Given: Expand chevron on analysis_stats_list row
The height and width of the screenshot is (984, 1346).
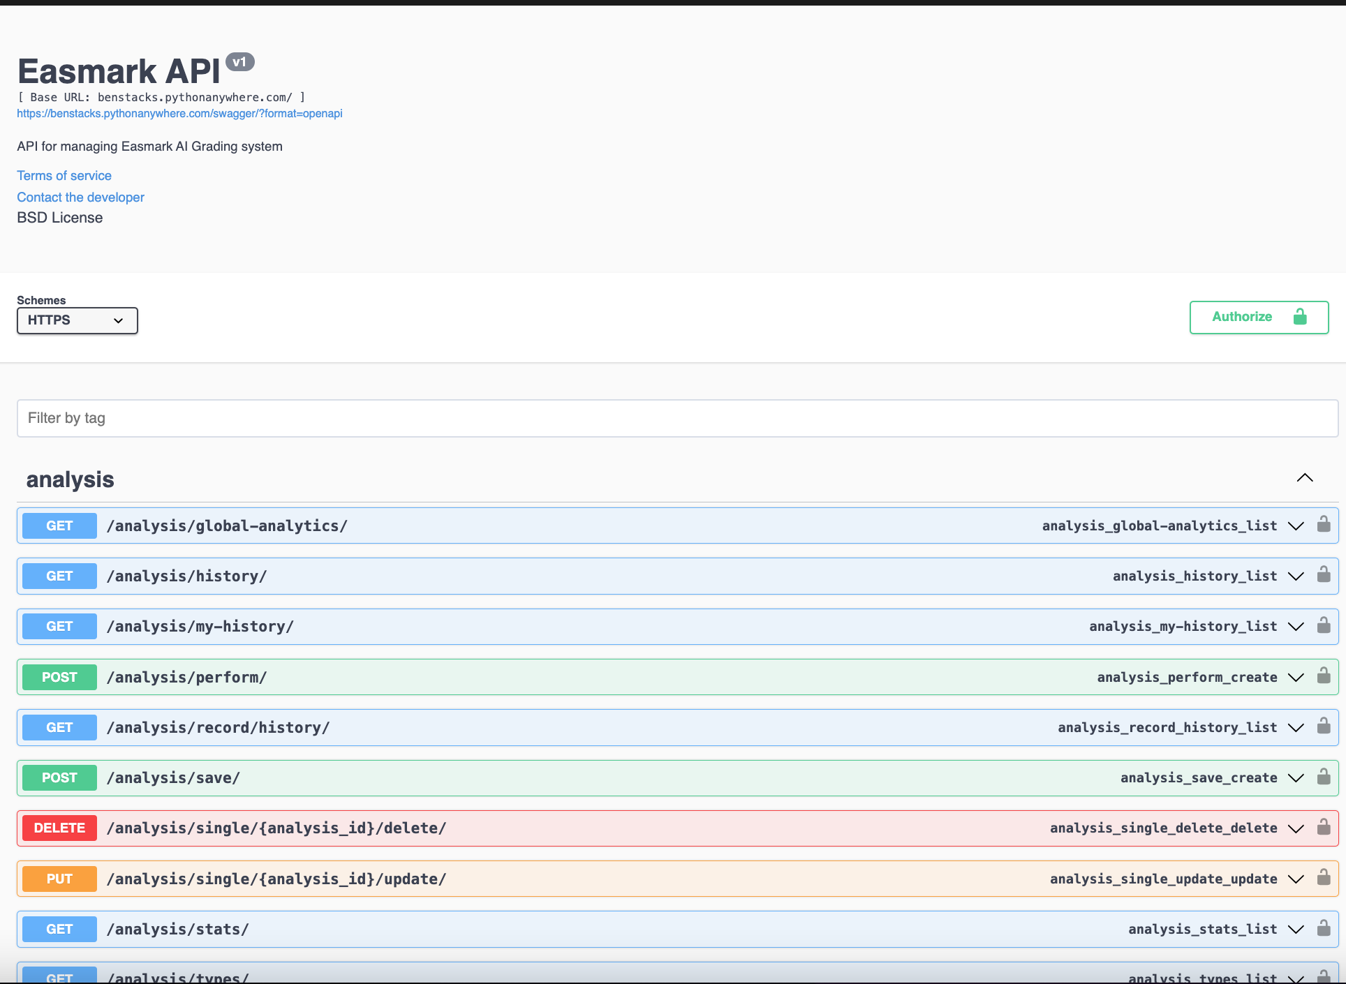Looking at the screenshot, I should [1296, 929].
